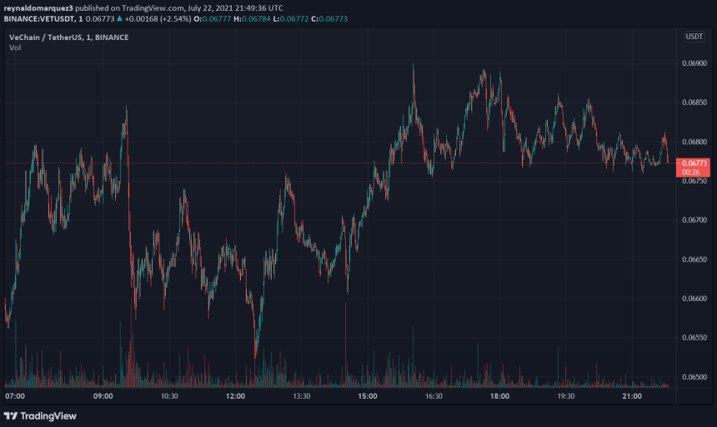Open the USDT currency selector
The image size is (717, 427).
694,37
